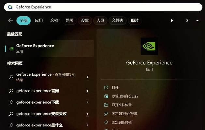Expand chevron for Geforce Experience 查看网络搜索结果
Viewport: 205px width, 130px height.
87,77
